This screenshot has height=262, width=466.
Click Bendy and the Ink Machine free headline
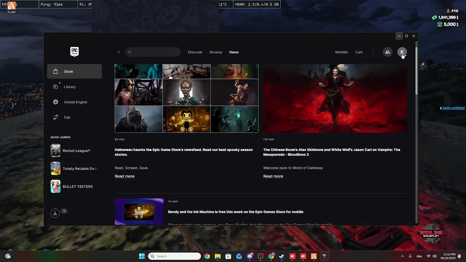(x=236, y=212)
